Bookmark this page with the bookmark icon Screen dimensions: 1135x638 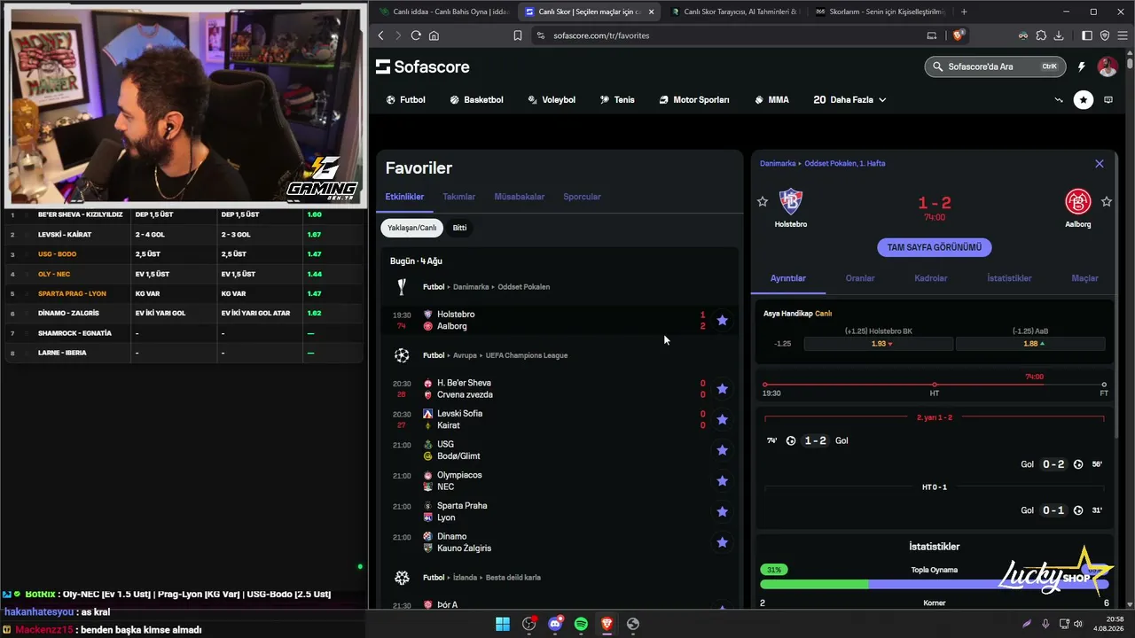click(518, 35)
